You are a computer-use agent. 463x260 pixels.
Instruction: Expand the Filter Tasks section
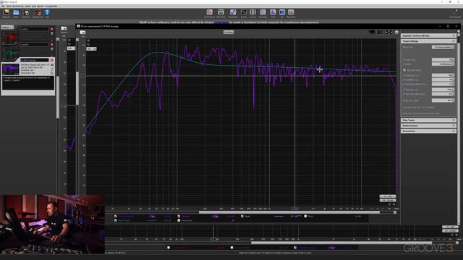(428, 121)
